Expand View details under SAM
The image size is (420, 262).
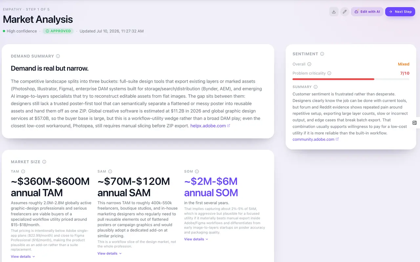click(x=110, y=253)
